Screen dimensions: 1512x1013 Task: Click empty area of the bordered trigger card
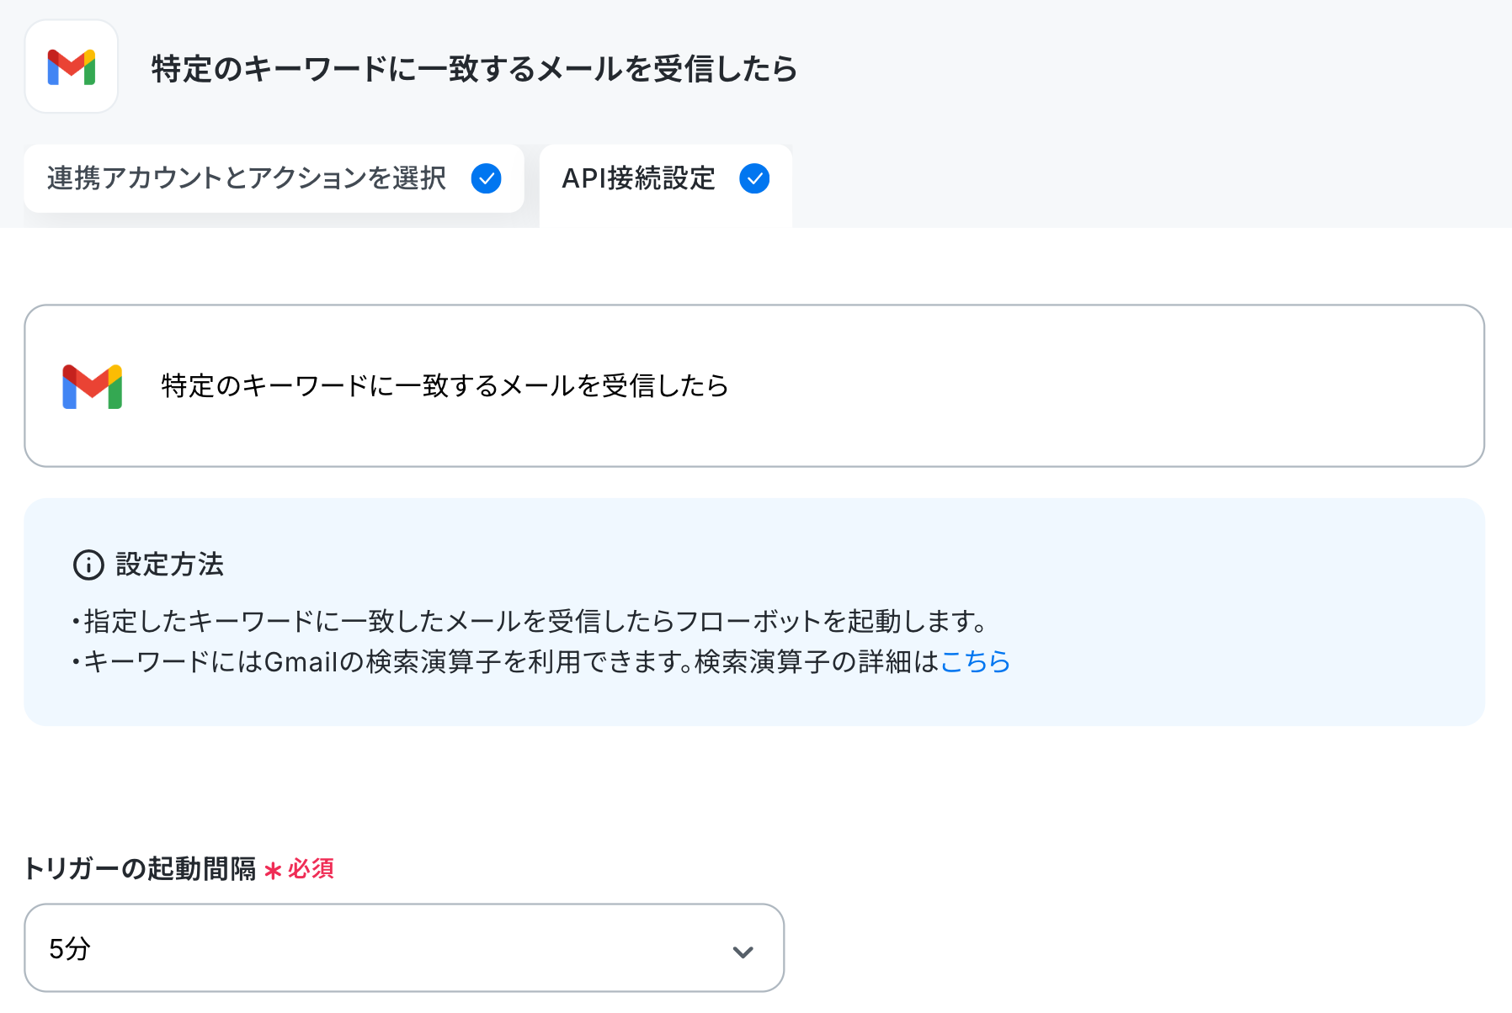point(1094,386)
